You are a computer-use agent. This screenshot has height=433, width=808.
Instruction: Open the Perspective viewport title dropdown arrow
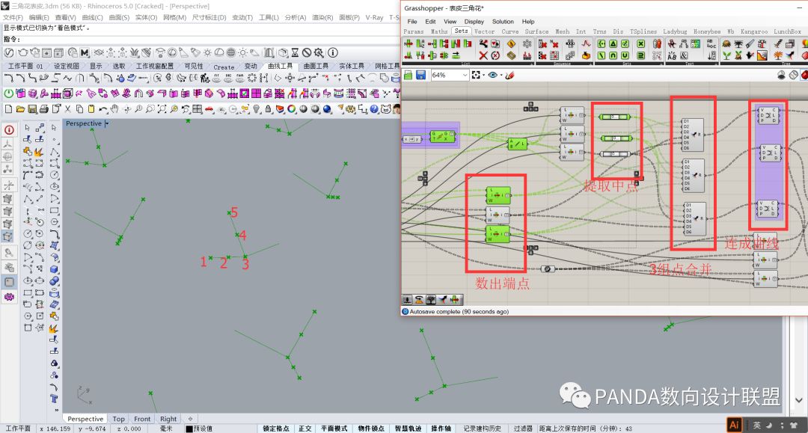click(107, 123)
